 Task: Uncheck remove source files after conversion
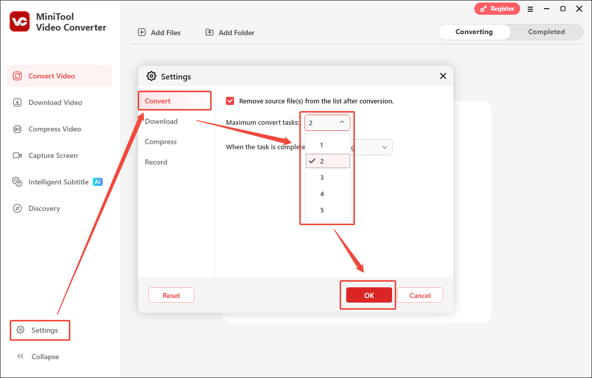coord(230,100)
